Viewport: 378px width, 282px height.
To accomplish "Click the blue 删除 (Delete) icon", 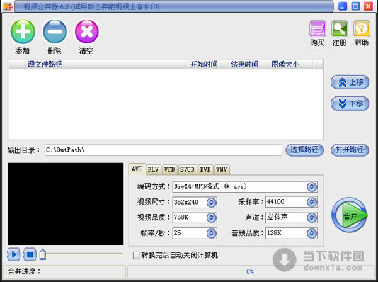I will tap(55, 32).
